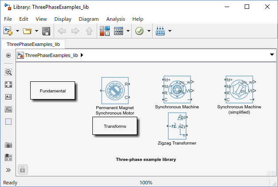
Task: Select the Zoom tool in left palette
Action: point(8,72)
